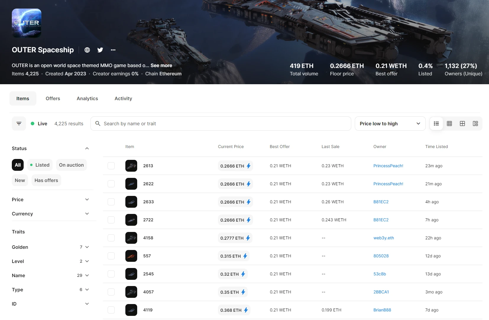The image size is (489, 320).
Task: Switch to list view layout
Action: [x=436, y=124]
